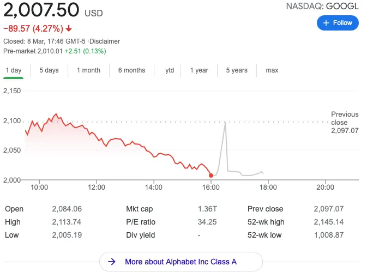The width and height of the screenshot is (373, 278).
Task: Switch to 5 years range
Action: point(237,70)
